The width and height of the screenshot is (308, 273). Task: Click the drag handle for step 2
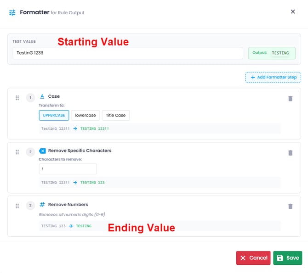[17, 152]
